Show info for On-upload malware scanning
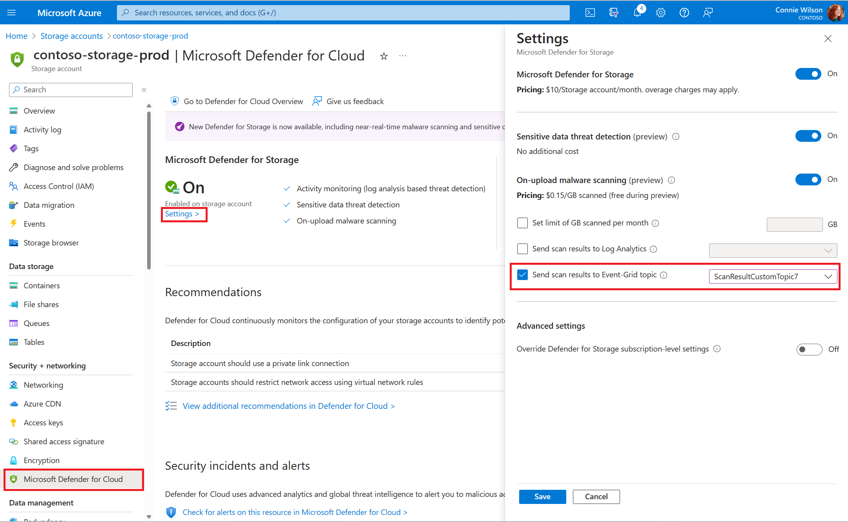Image resolution: width=848 pixels, height=522 pixels. (x=671, y=180)
